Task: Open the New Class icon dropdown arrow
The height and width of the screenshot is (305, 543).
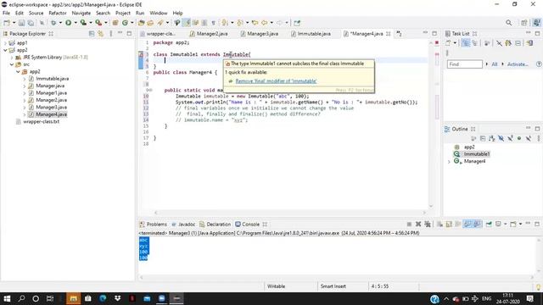Action: [x=132, y=23]
